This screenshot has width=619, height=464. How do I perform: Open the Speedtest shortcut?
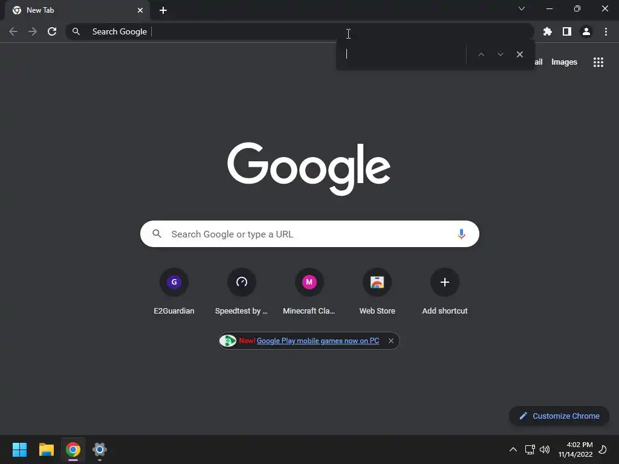(242, 292)
